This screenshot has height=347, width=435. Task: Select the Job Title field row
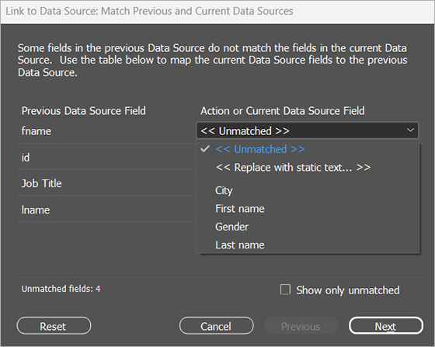click(106, 183)
